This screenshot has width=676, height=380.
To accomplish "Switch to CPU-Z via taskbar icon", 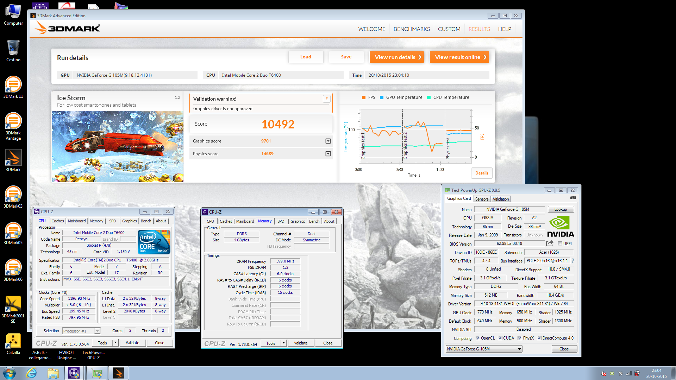I will tap(74, 373).
